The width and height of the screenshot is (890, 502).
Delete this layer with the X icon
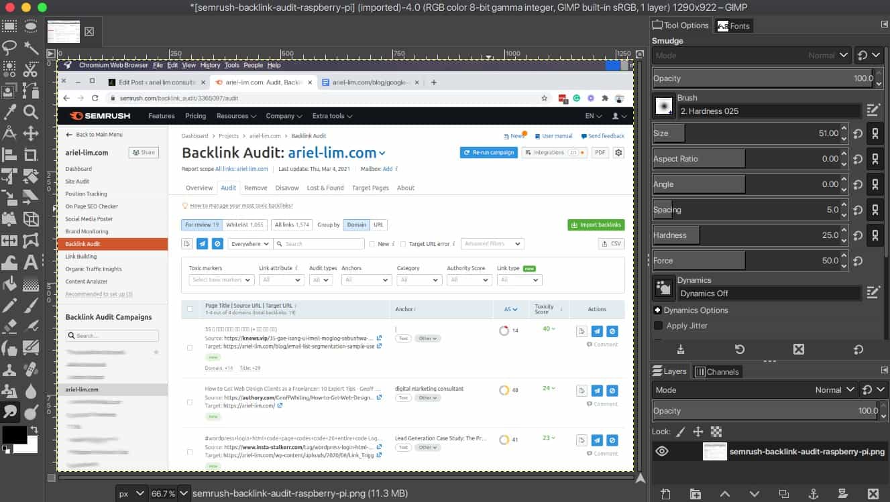tap(873, 494)
